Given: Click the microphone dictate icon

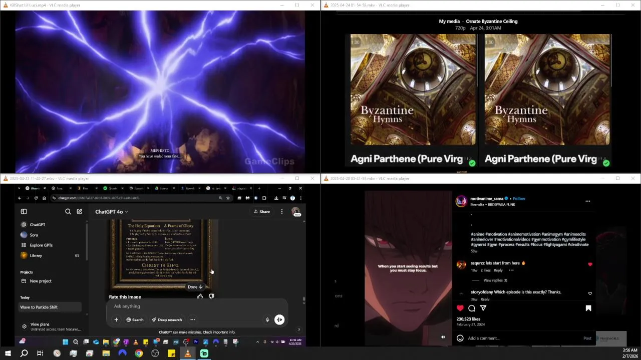Looking at the screenshot, I should point(267,319).
